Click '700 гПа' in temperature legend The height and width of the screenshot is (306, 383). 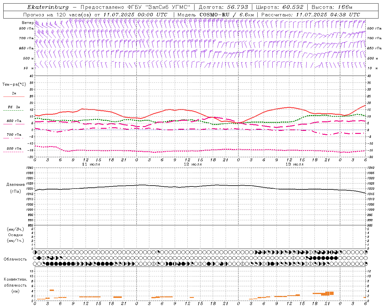click(14, 134)
